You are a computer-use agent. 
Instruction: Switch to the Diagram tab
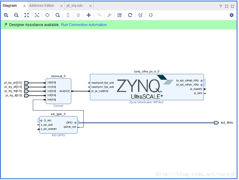(10, 6)
